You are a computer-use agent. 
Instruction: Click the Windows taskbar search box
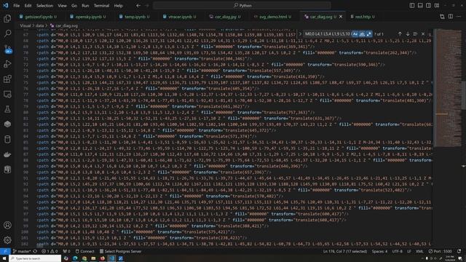point(35,258)
